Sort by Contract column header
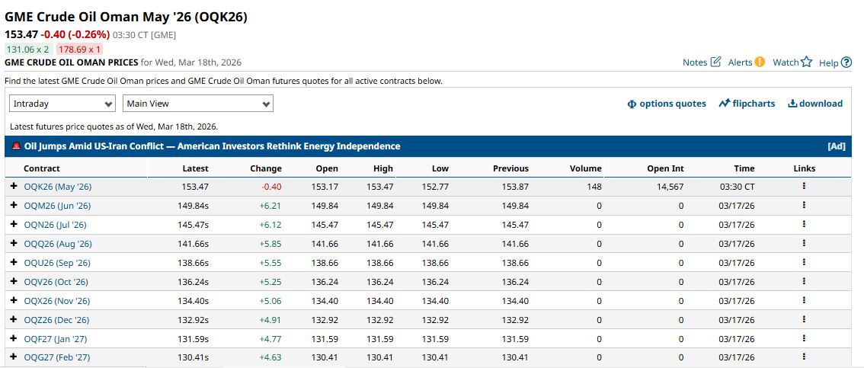This screenshot has width=864, height=368. click(42, 168)
